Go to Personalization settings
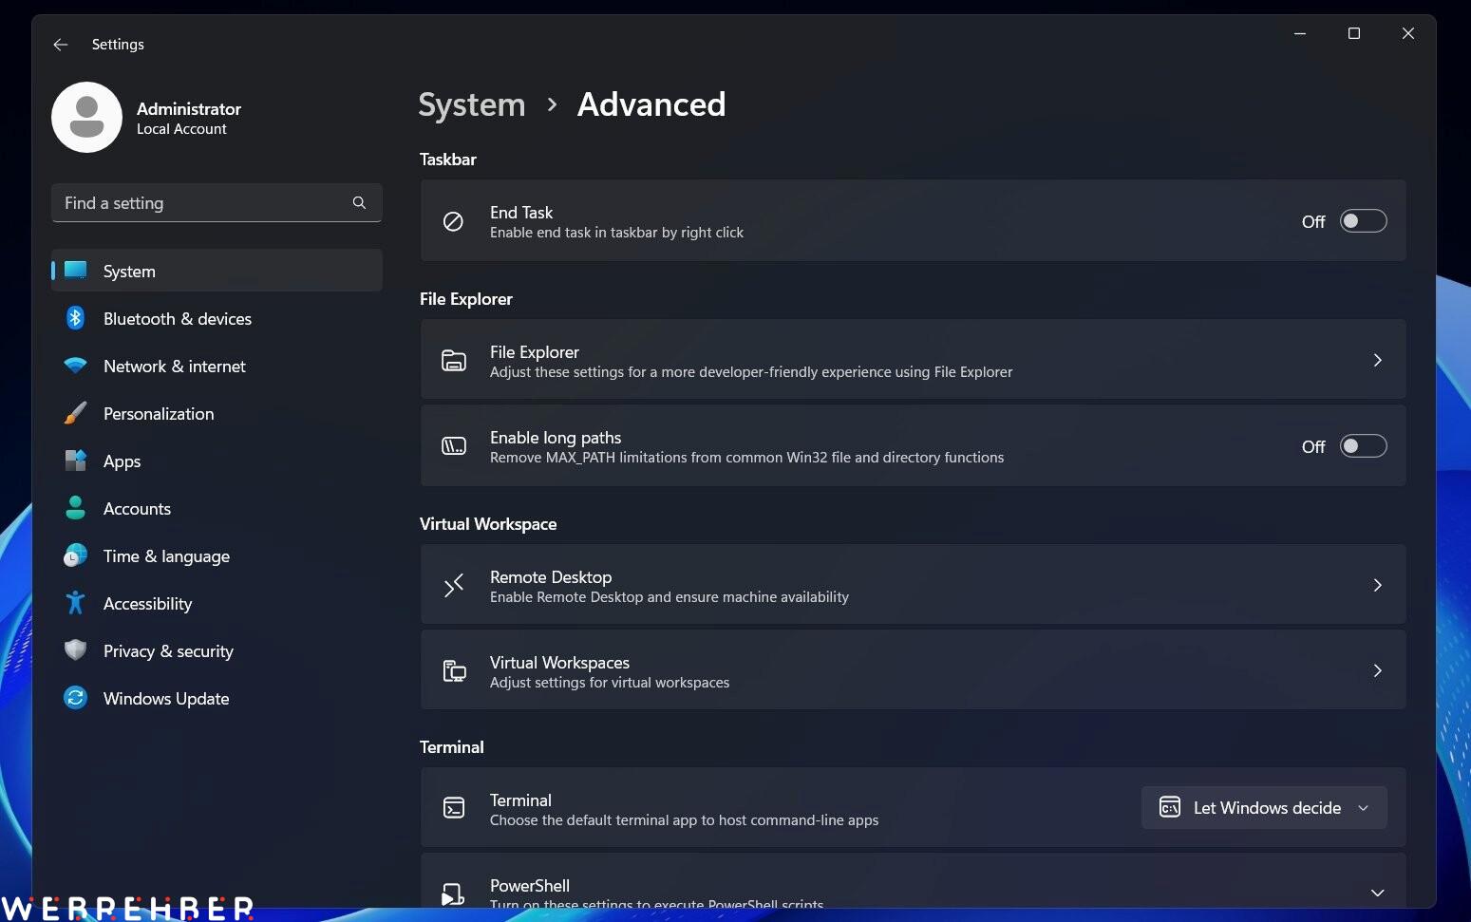 click(x=217, y=413)
